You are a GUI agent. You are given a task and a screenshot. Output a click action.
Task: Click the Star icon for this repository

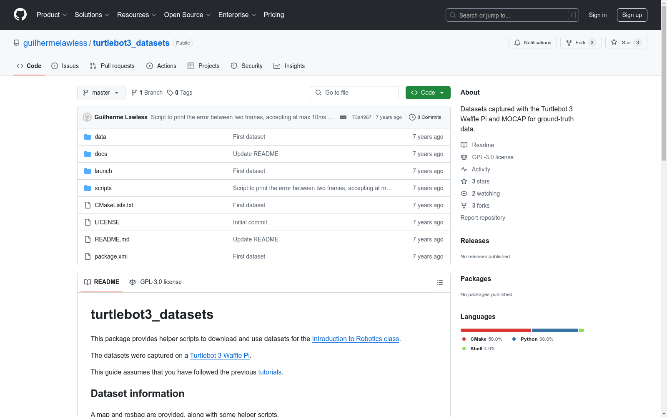point(614,42)
